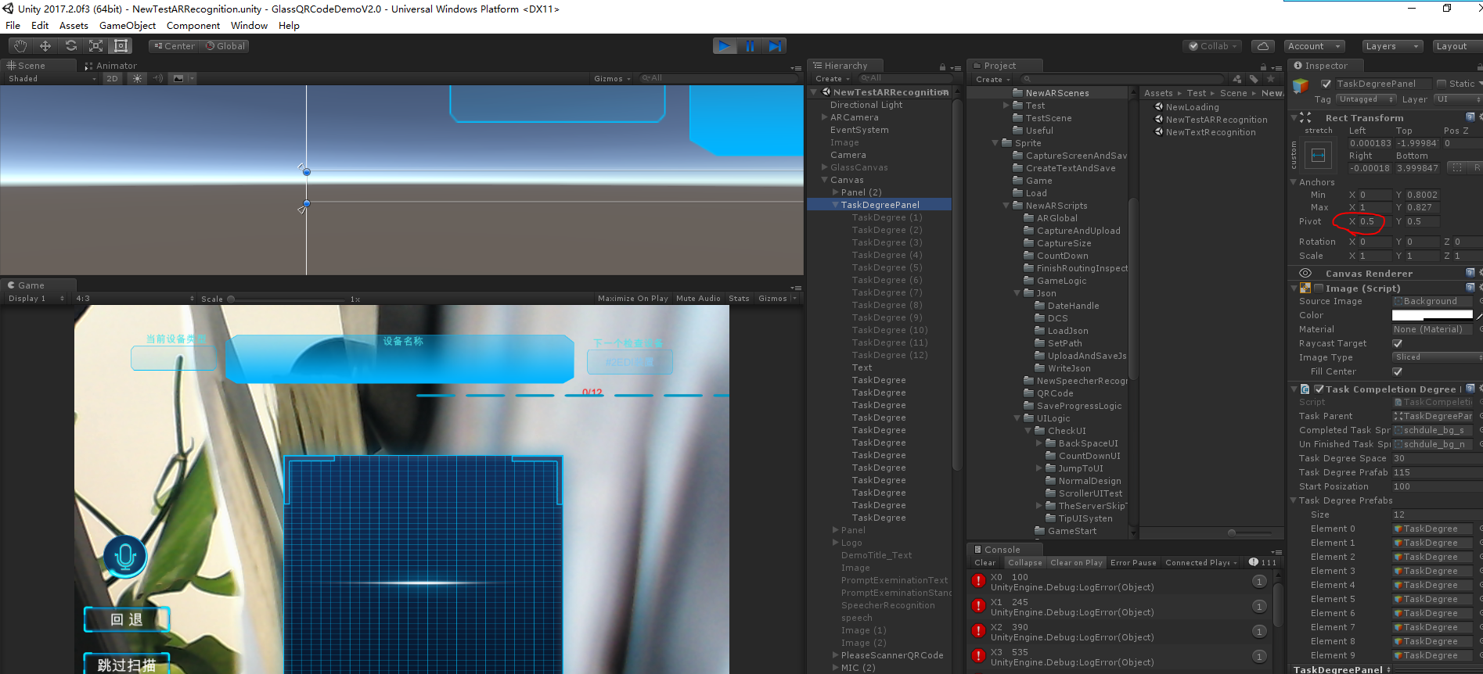Image resolution: width=1483 pixels, height=674 pixels.
Task: Open the Layers dropdown
Action: 1391,46
